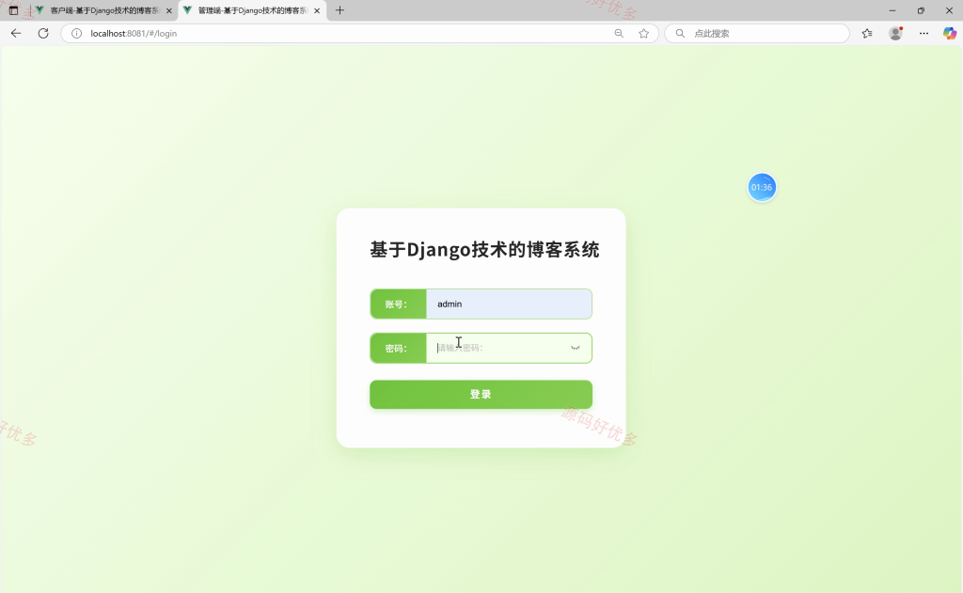Screen dimensions: 963x593
Task: Toggle password visibility eye icon
Action: (575, 348)
